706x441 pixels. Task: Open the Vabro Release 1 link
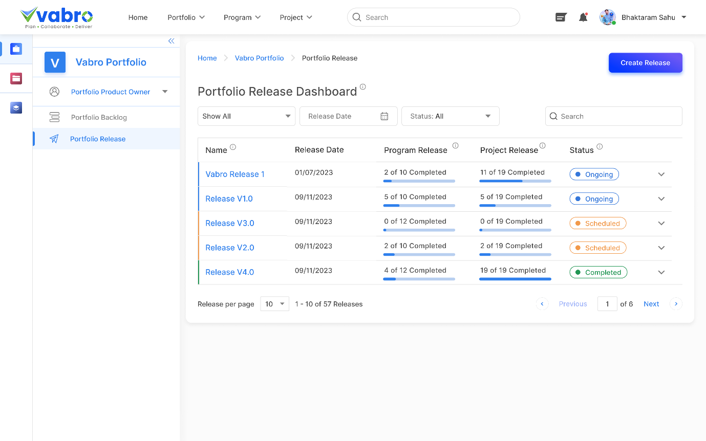click(x=235, y=174)
